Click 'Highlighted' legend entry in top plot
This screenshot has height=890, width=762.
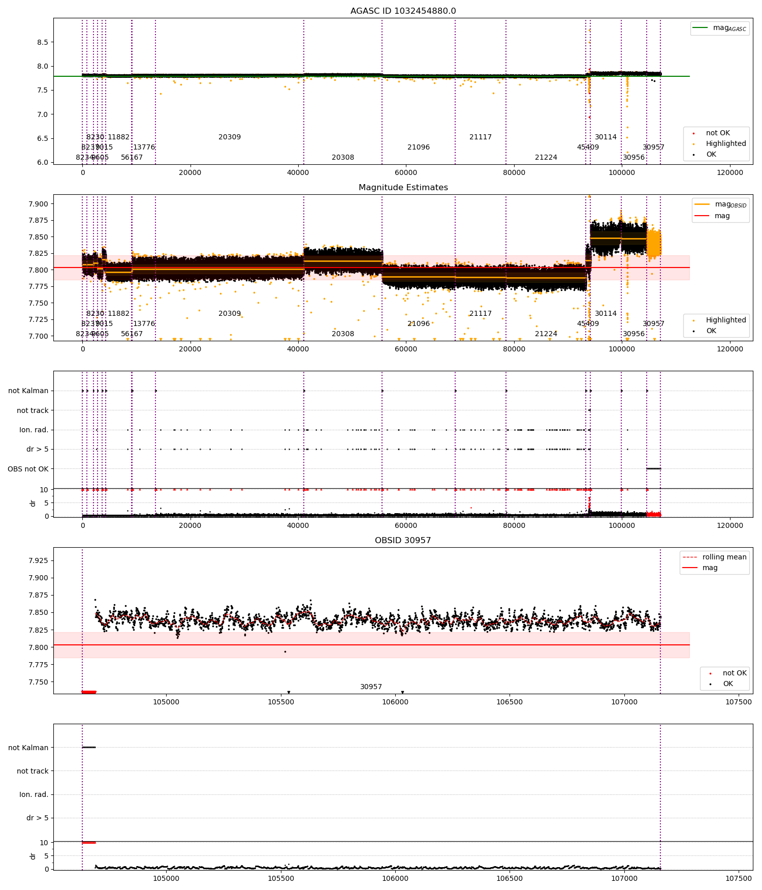[720, 144]
